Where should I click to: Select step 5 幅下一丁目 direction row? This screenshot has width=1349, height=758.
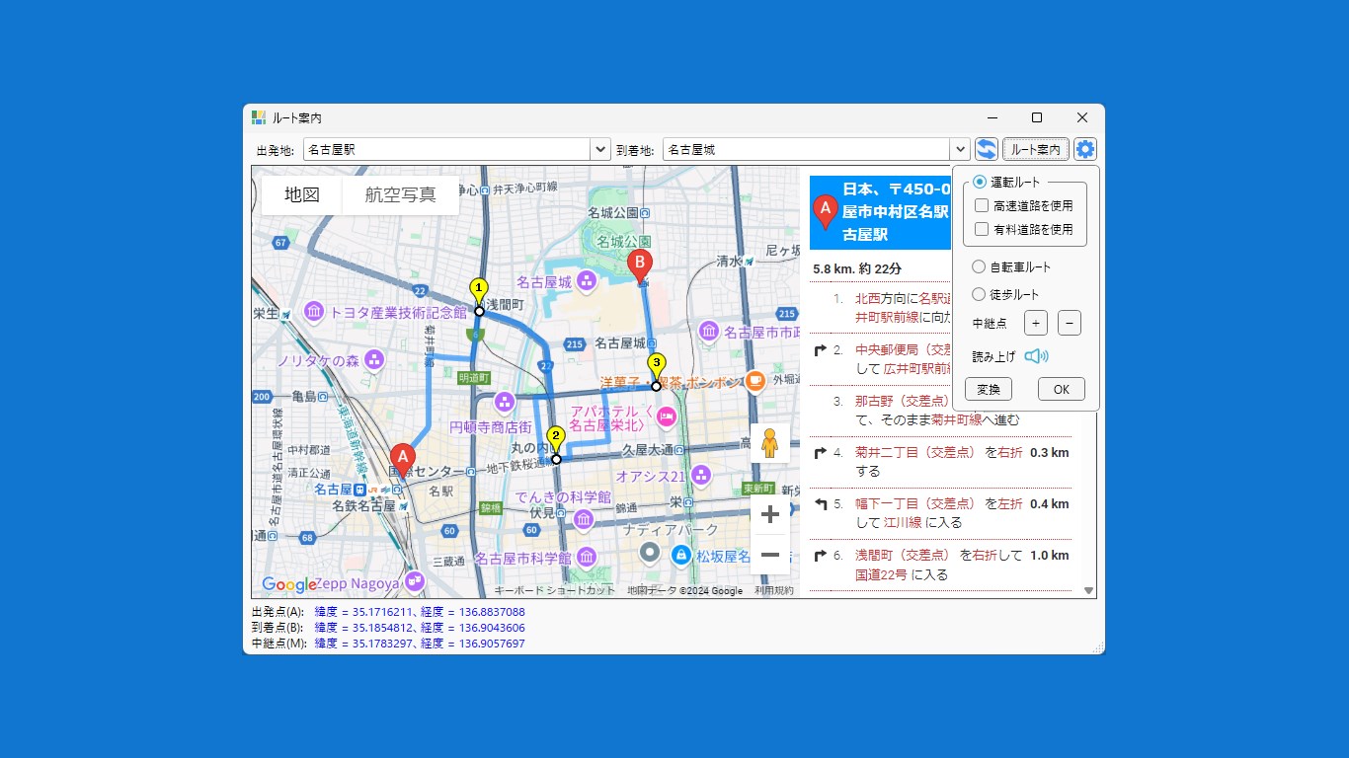pos(940,513)
